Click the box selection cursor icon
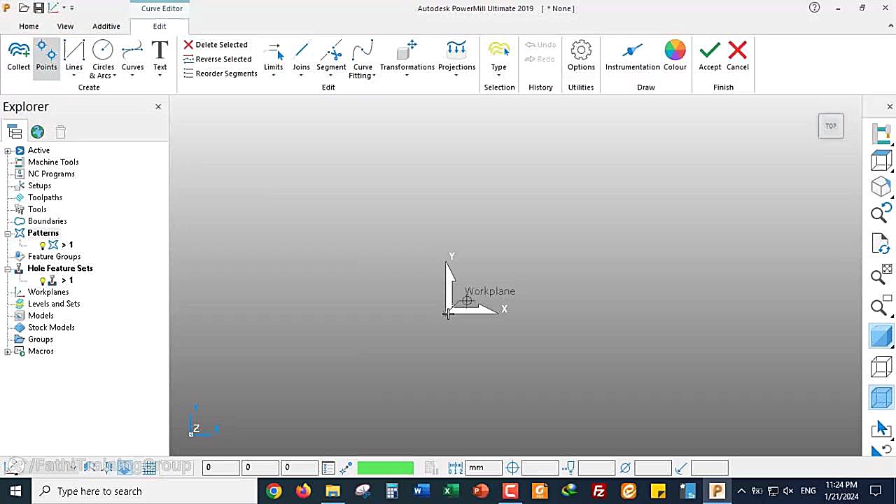896x504 pixels. [881, 428]
